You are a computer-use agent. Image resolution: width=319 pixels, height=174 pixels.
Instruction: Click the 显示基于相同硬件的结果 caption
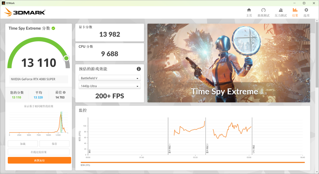pyautogui.click(x=39, y=106)
